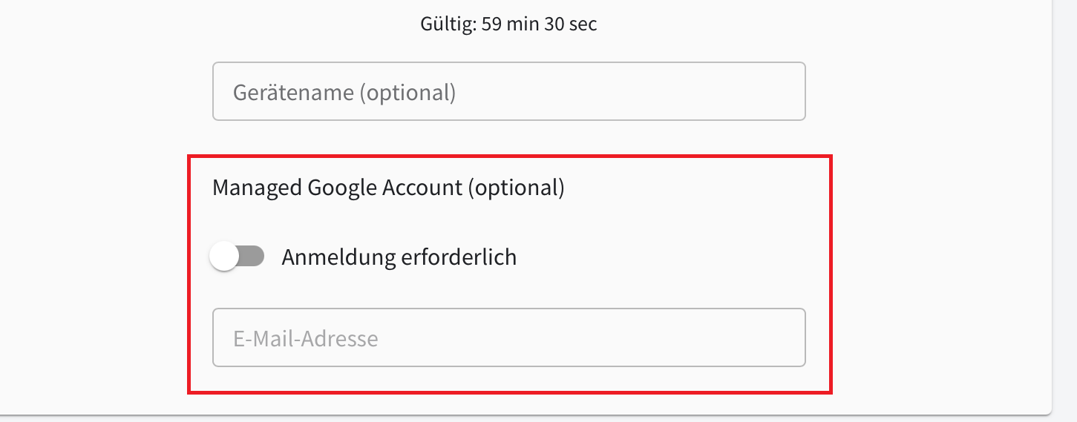Click the 'Anmeldung erforderlich' label text
1077x422 pixels.
coord(399,257)
